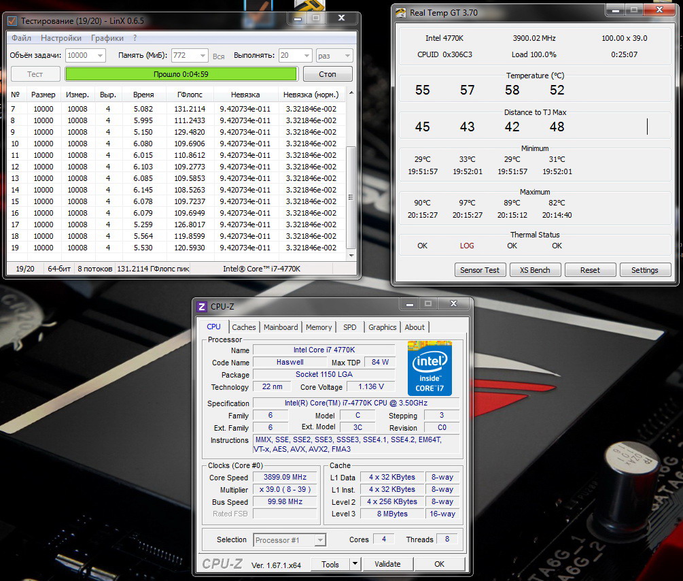Click the LinX results scrollbar down arrow

tap(351, 256)
